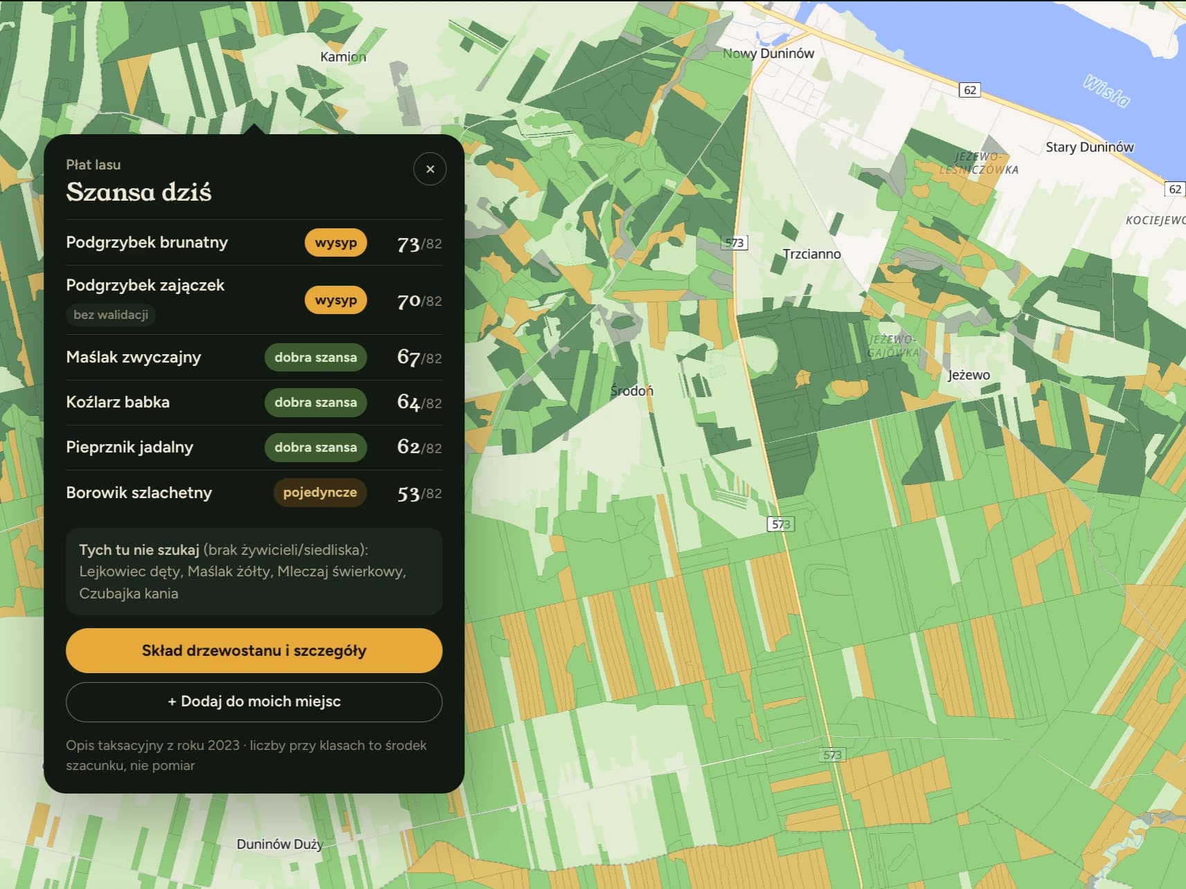Click the Środoń map label
This screenshot has height=889, width=1186.
[631, 391]
